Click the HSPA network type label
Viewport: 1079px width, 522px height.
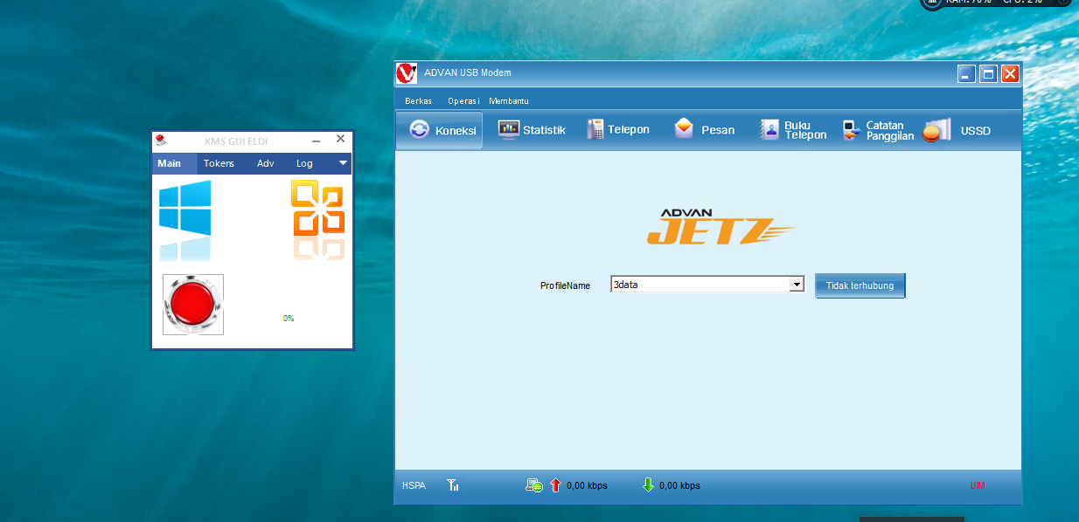(x=414, y=485)
